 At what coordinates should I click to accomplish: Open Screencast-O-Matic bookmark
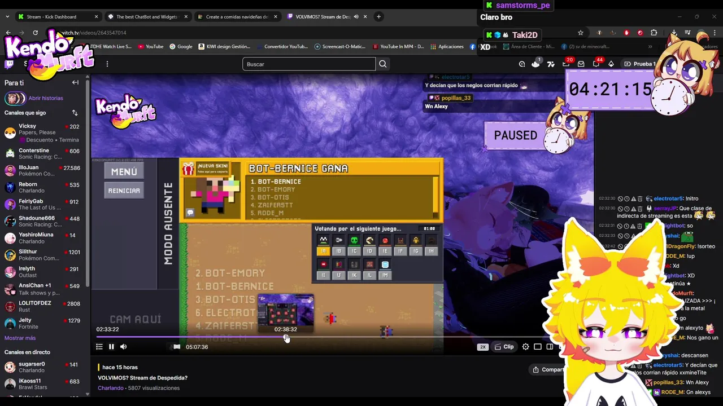click(x=340, y=47)
